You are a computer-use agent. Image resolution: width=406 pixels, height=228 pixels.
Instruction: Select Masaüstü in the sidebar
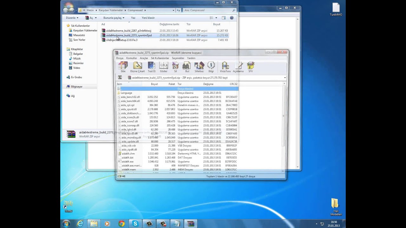click(x=79, y=35)
